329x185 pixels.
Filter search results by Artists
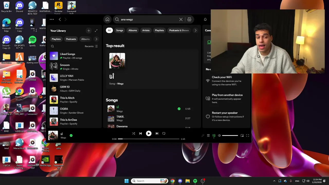[146, 30]
